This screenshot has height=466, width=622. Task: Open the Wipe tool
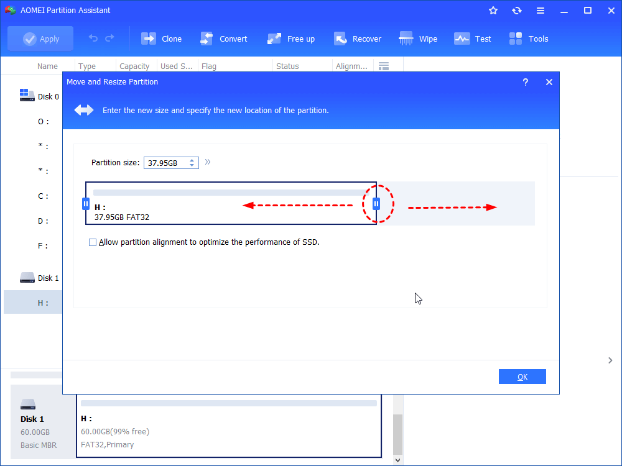[418, 39]
